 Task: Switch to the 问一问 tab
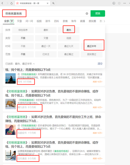29,21
